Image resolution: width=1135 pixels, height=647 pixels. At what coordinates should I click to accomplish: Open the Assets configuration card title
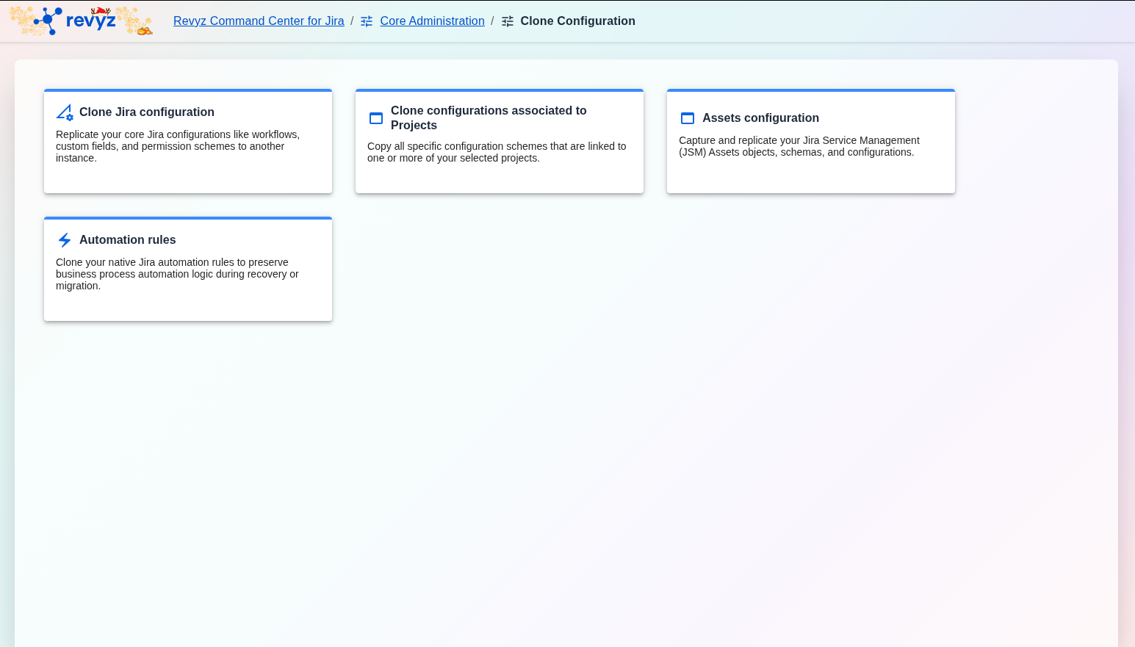tap(760, 118)
